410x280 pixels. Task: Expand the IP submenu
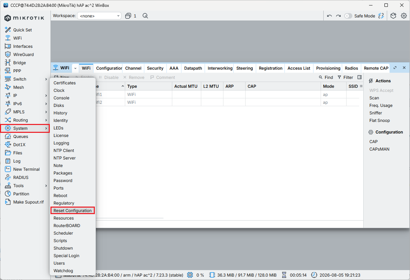click(x=46, y=96)
